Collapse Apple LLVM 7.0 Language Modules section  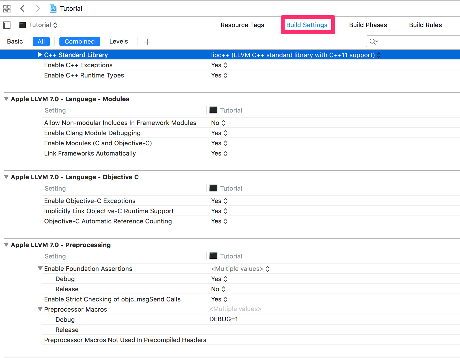tap(6, 99)
